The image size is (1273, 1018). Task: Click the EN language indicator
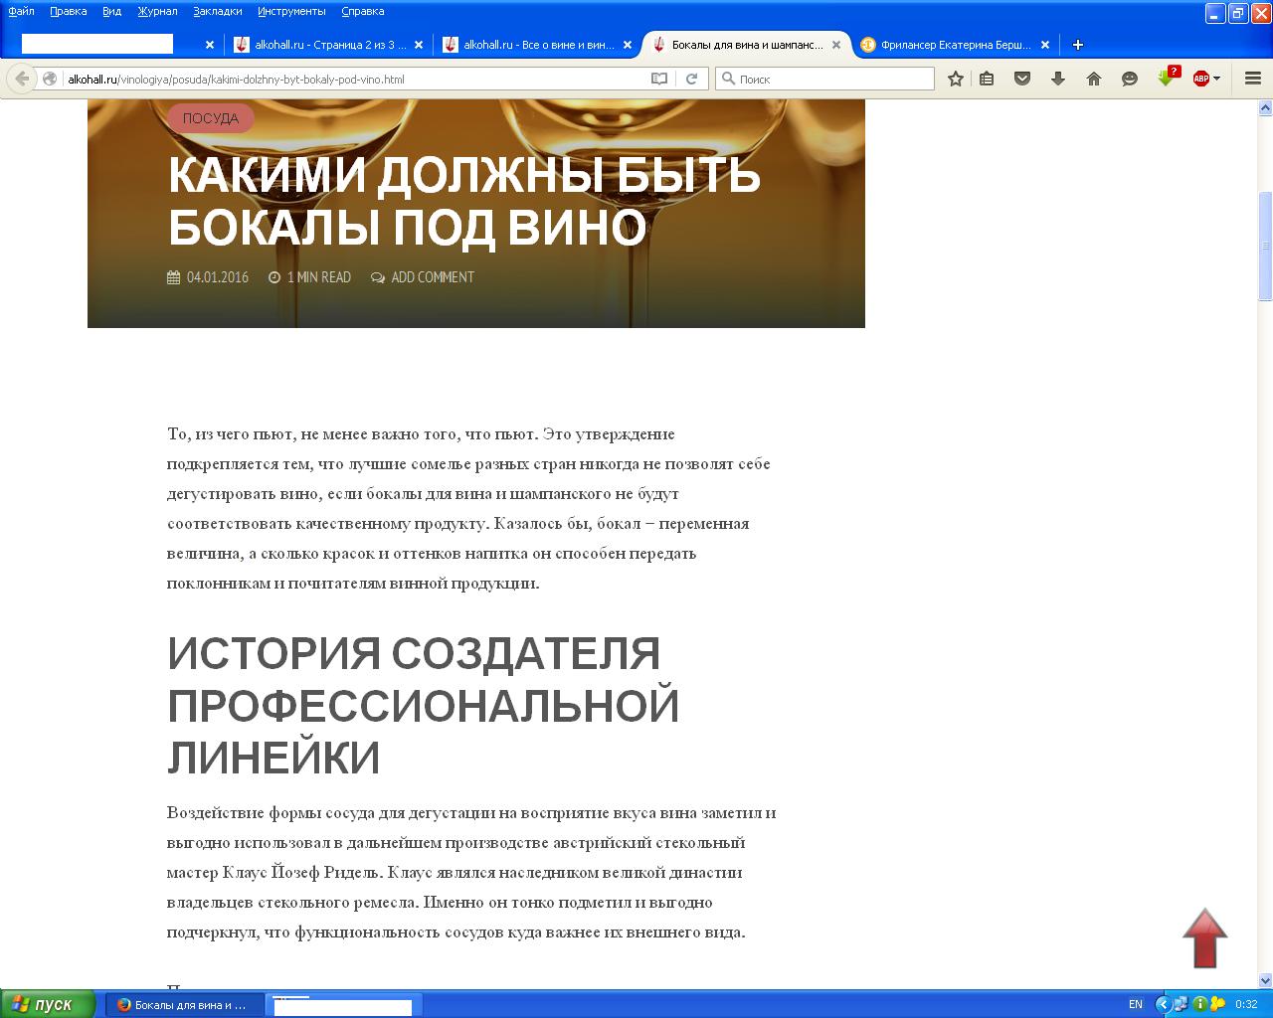click(x=1136, y=1004)
